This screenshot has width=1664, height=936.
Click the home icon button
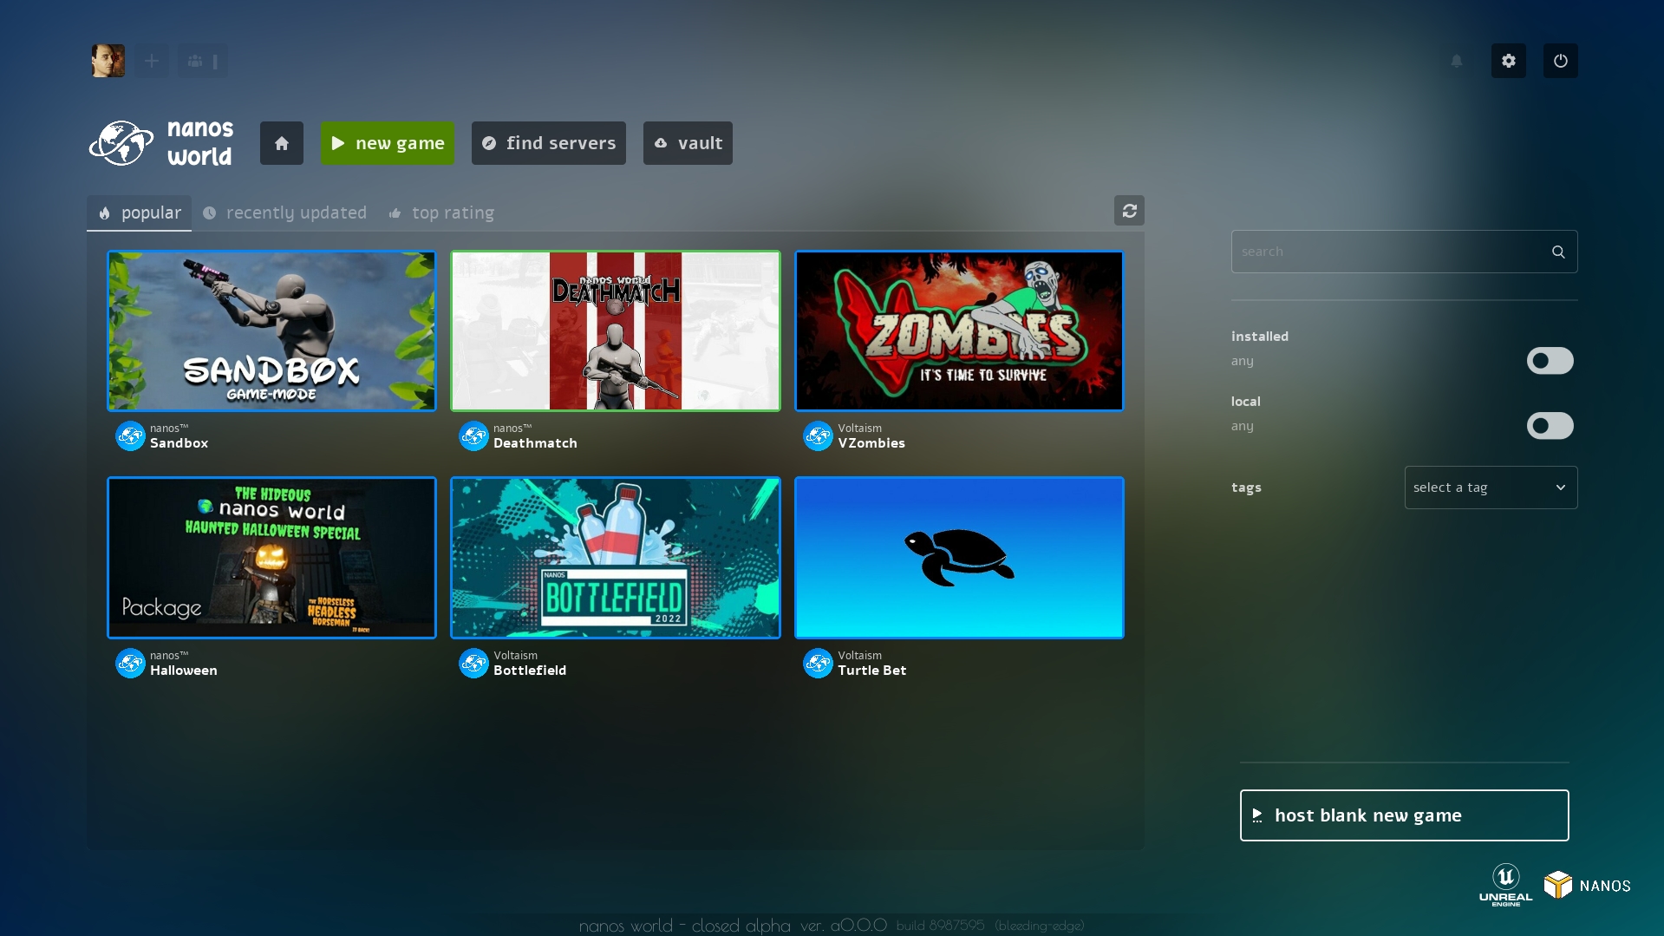point(281,143)
